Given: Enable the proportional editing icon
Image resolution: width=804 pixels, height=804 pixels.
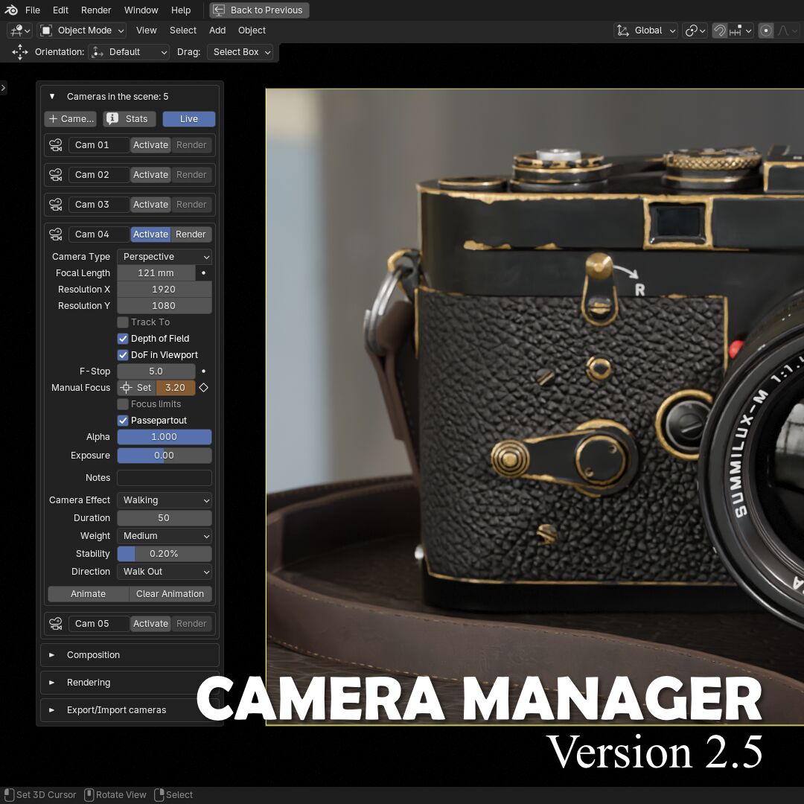Looking at the screenshot, I should point(765,31).
